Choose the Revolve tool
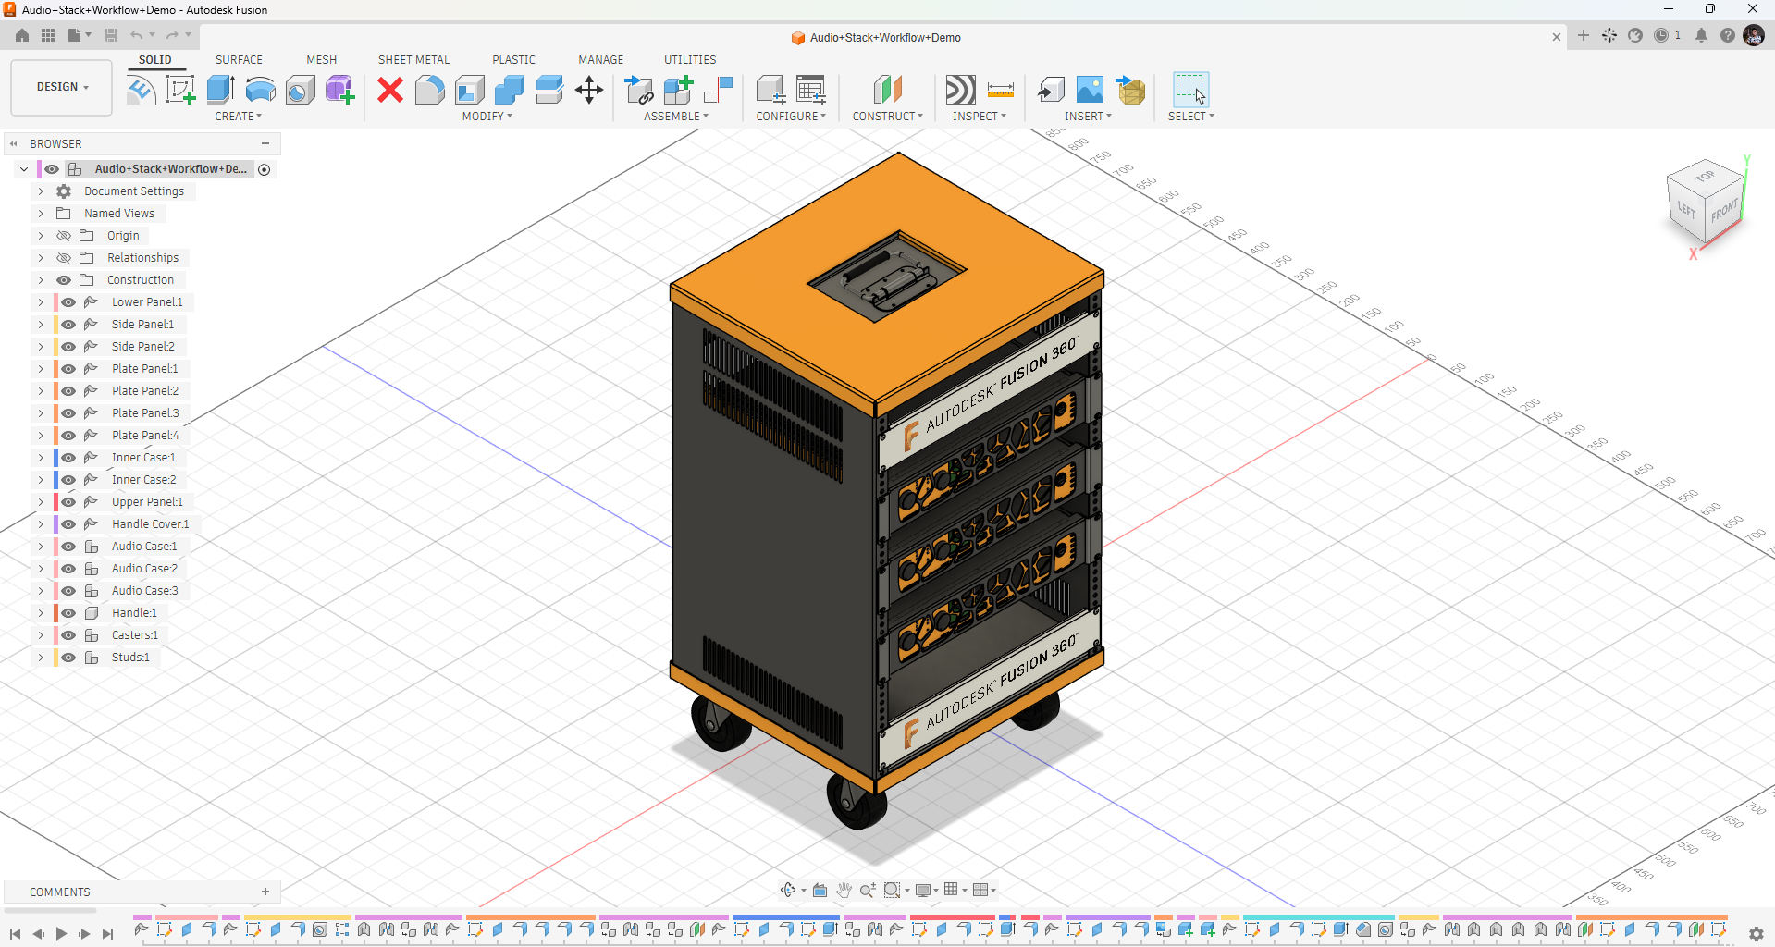The height and width of the screenshot is (947, 1775). click(261, 90)
